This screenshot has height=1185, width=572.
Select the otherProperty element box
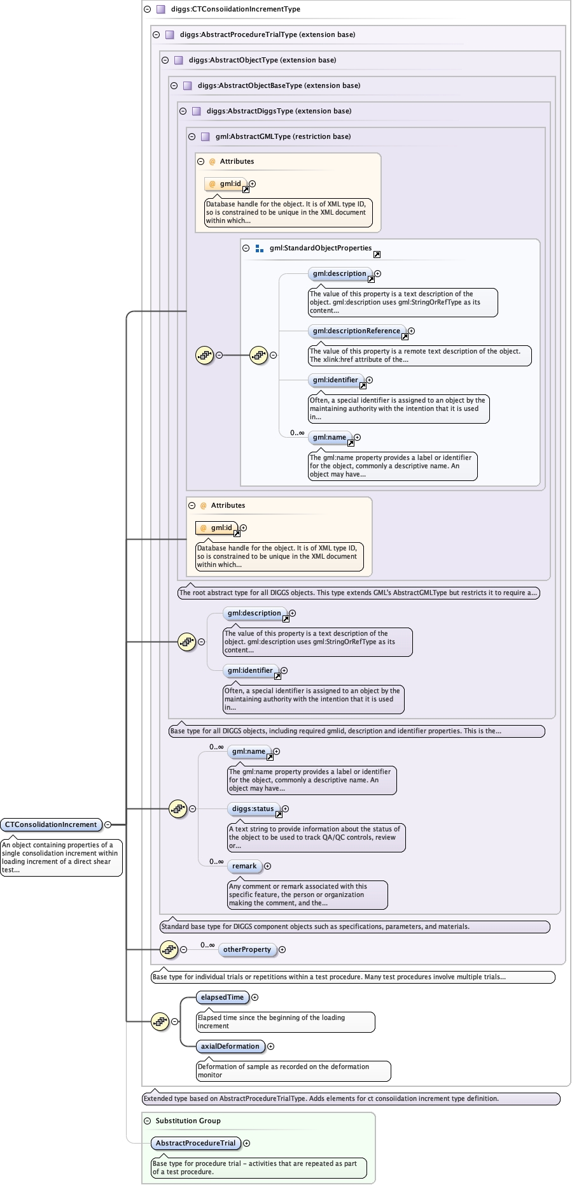click(x=247, y=949)
